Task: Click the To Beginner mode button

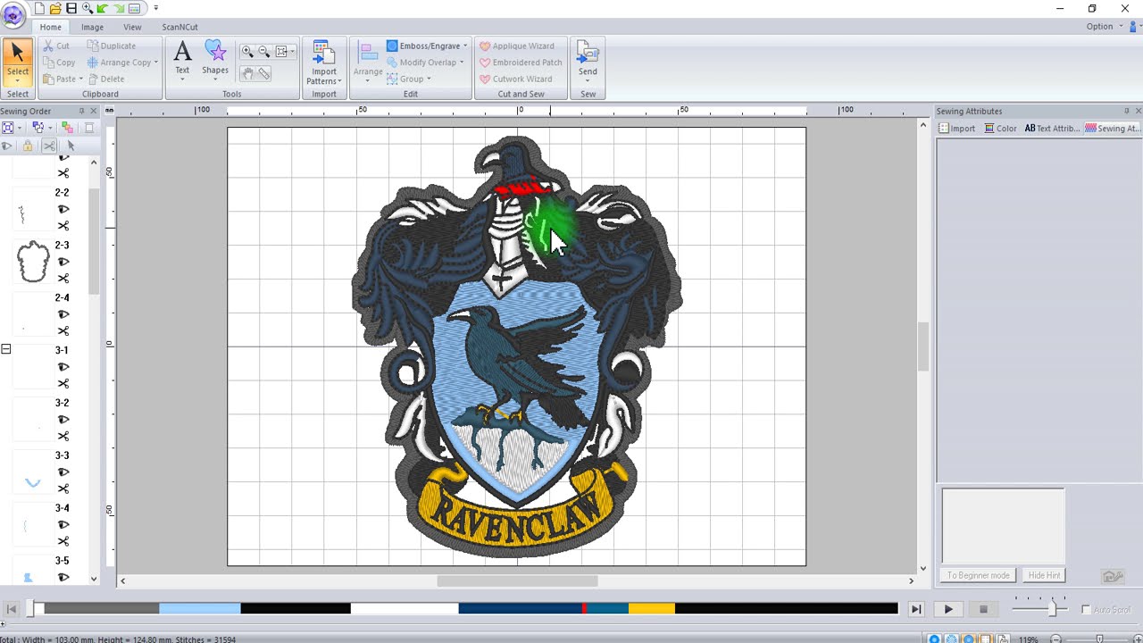Action: [978, 575]
